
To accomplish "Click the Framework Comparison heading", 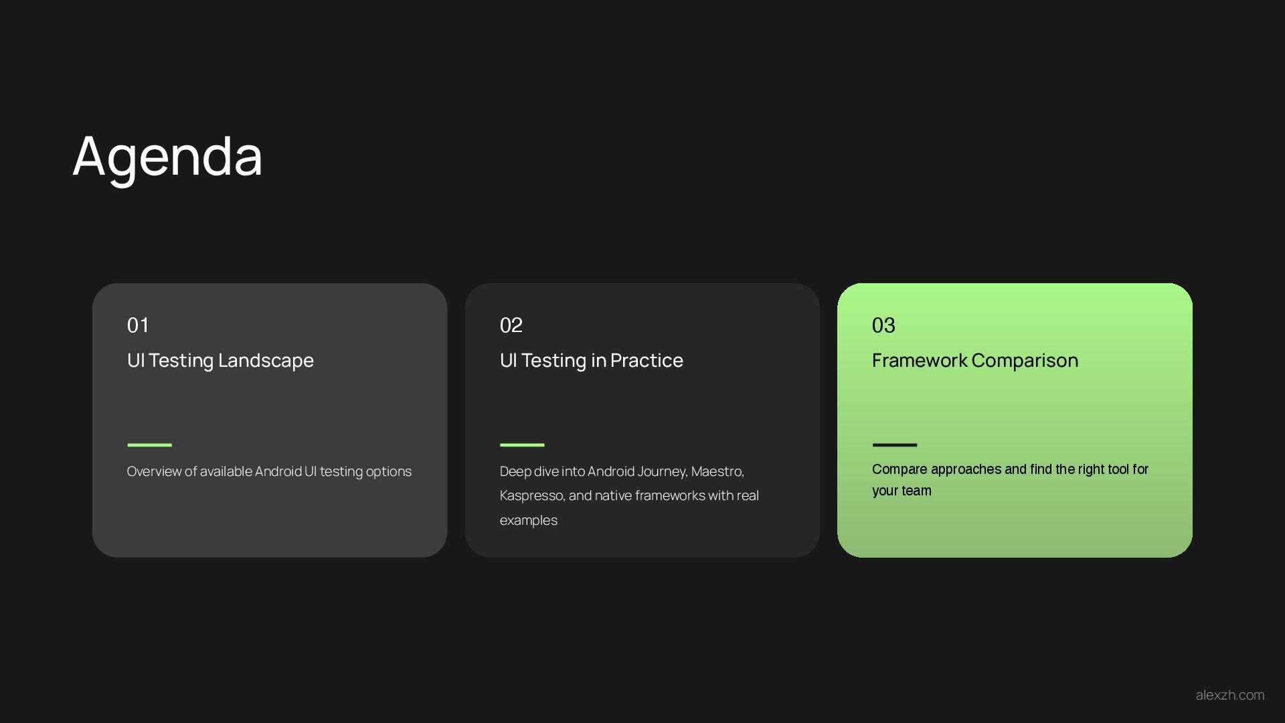I will coord(974,360).
